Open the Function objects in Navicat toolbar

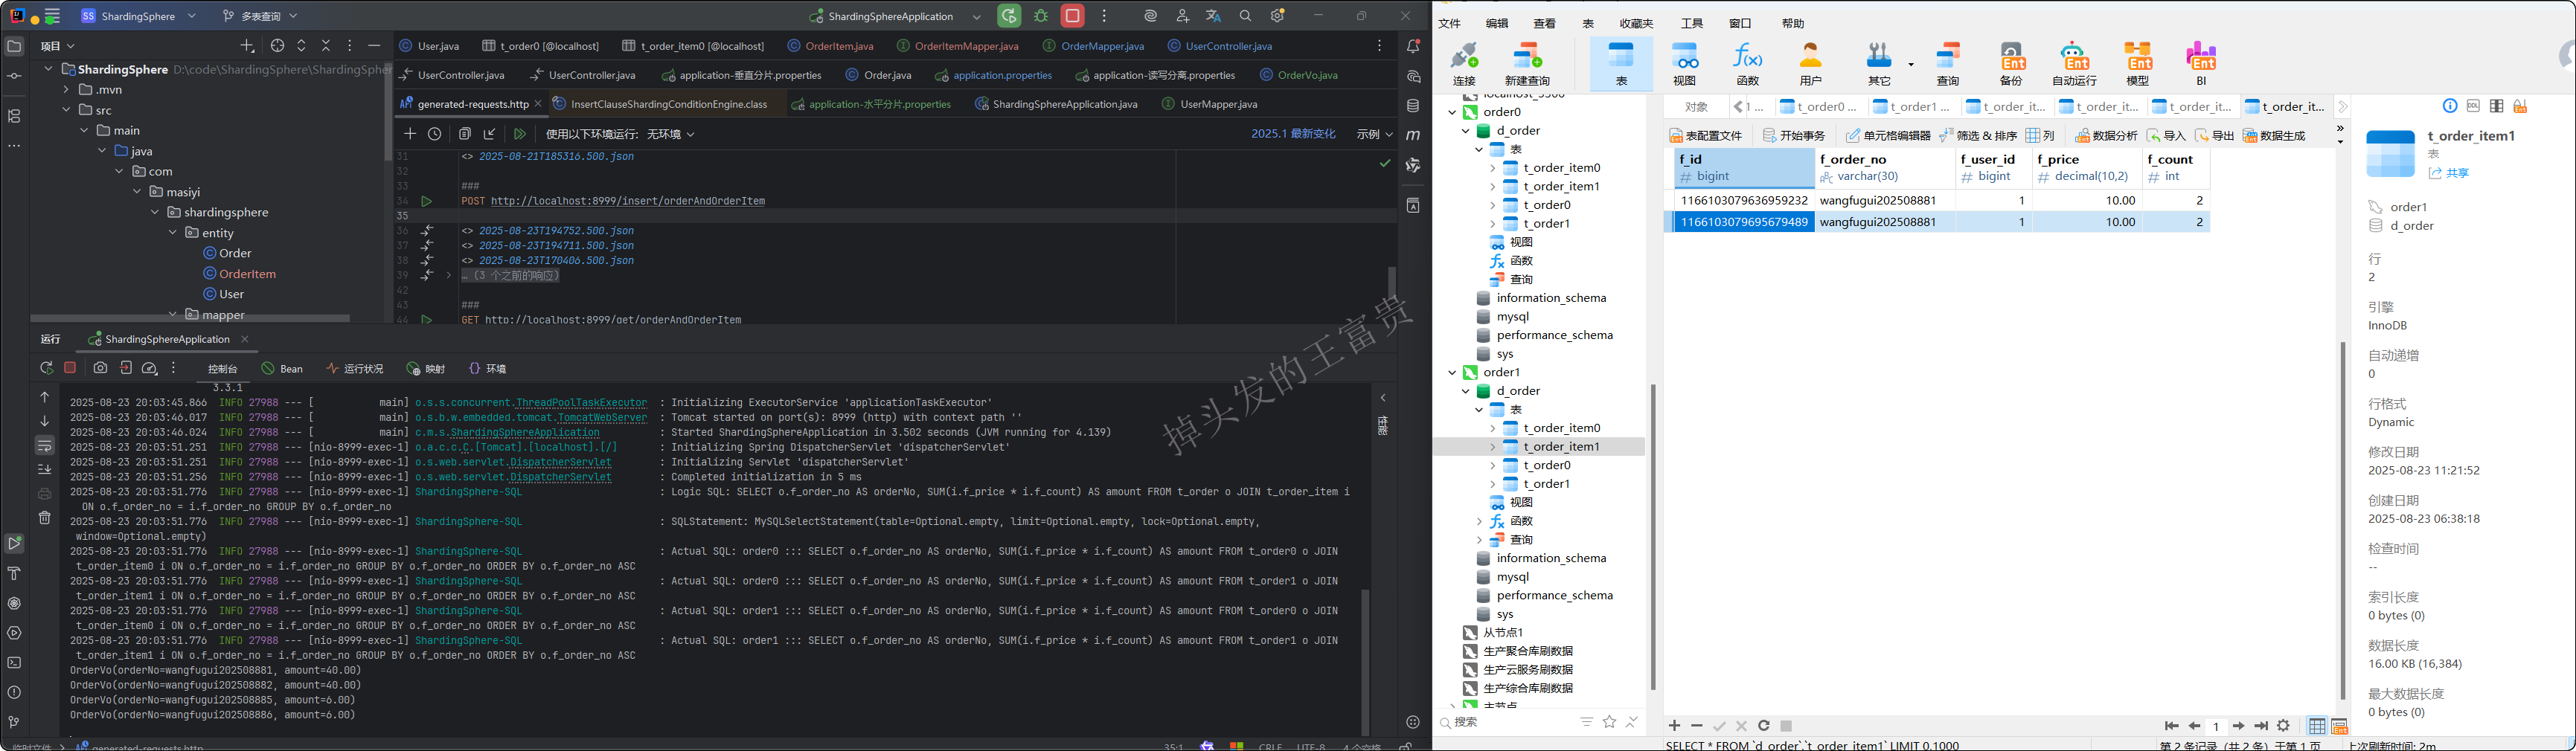coord(1747,64)
